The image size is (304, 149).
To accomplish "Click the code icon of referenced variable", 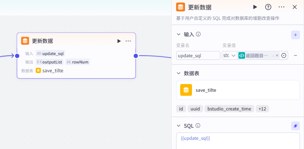I will (x=242, y=55).
